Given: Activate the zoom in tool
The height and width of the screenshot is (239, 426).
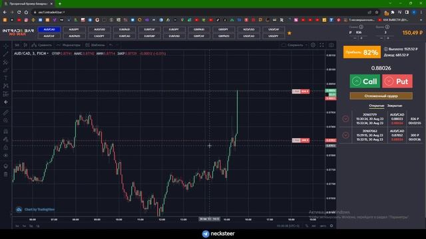Looking at the screenshot, I should tap(6, 120).
